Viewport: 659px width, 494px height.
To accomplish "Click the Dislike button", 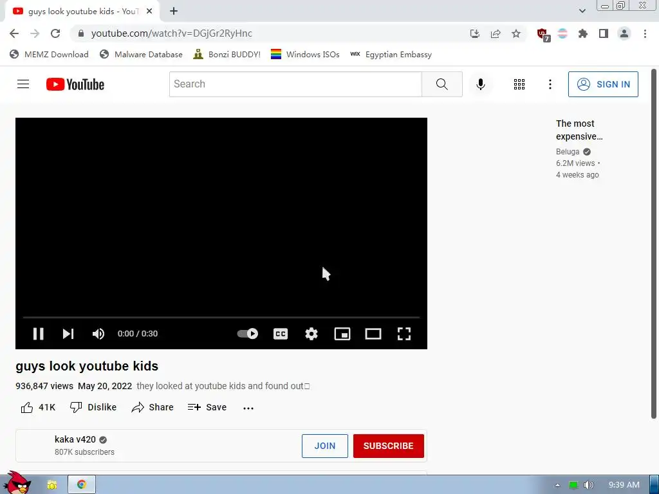I will pyautogui.click(x=93, y=407).
